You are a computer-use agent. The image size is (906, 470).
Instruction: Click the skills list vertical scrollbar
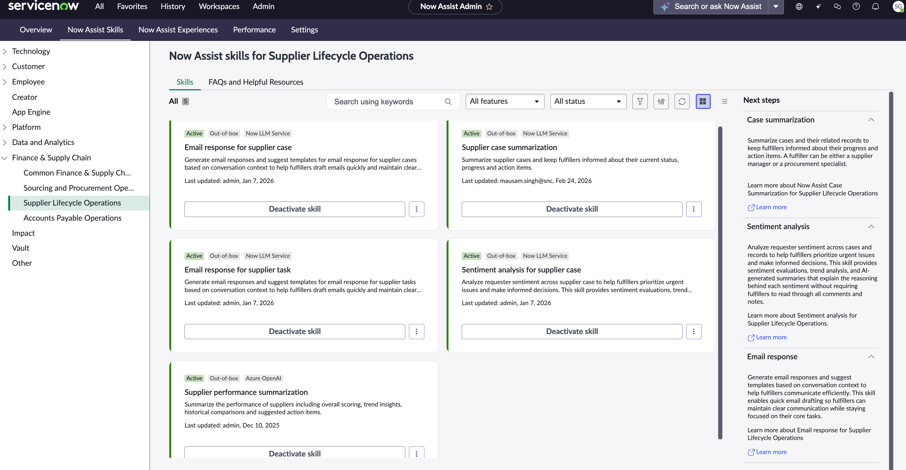(720, 283)
